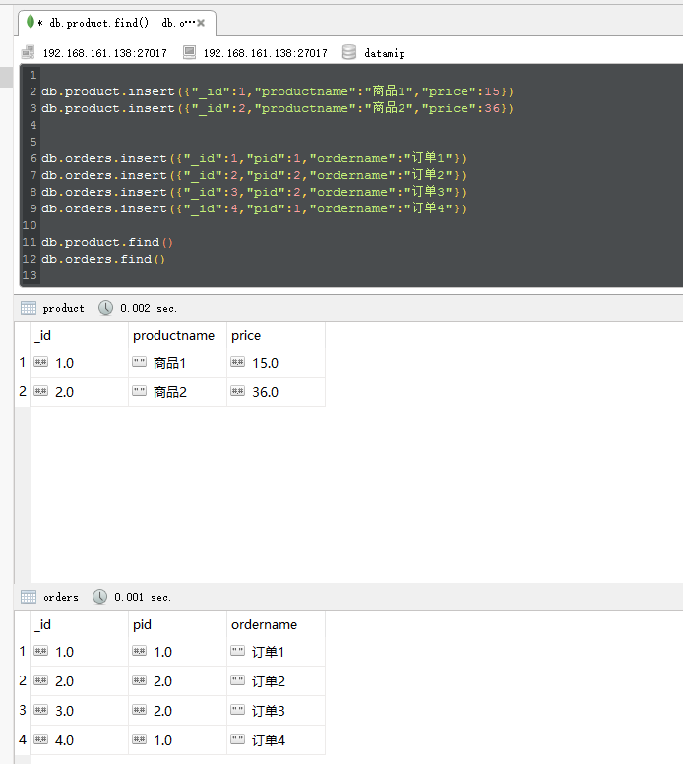Viewport: 683px width, 764px height.
Task: Select the pid cell in 订单2 row
Action: click(x=177, y=680)
